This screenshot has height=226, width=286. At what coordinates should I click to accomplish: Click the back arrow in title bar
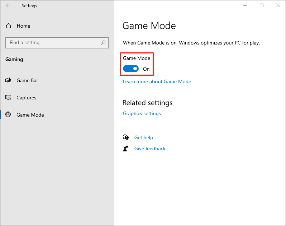tap(8, 6)
